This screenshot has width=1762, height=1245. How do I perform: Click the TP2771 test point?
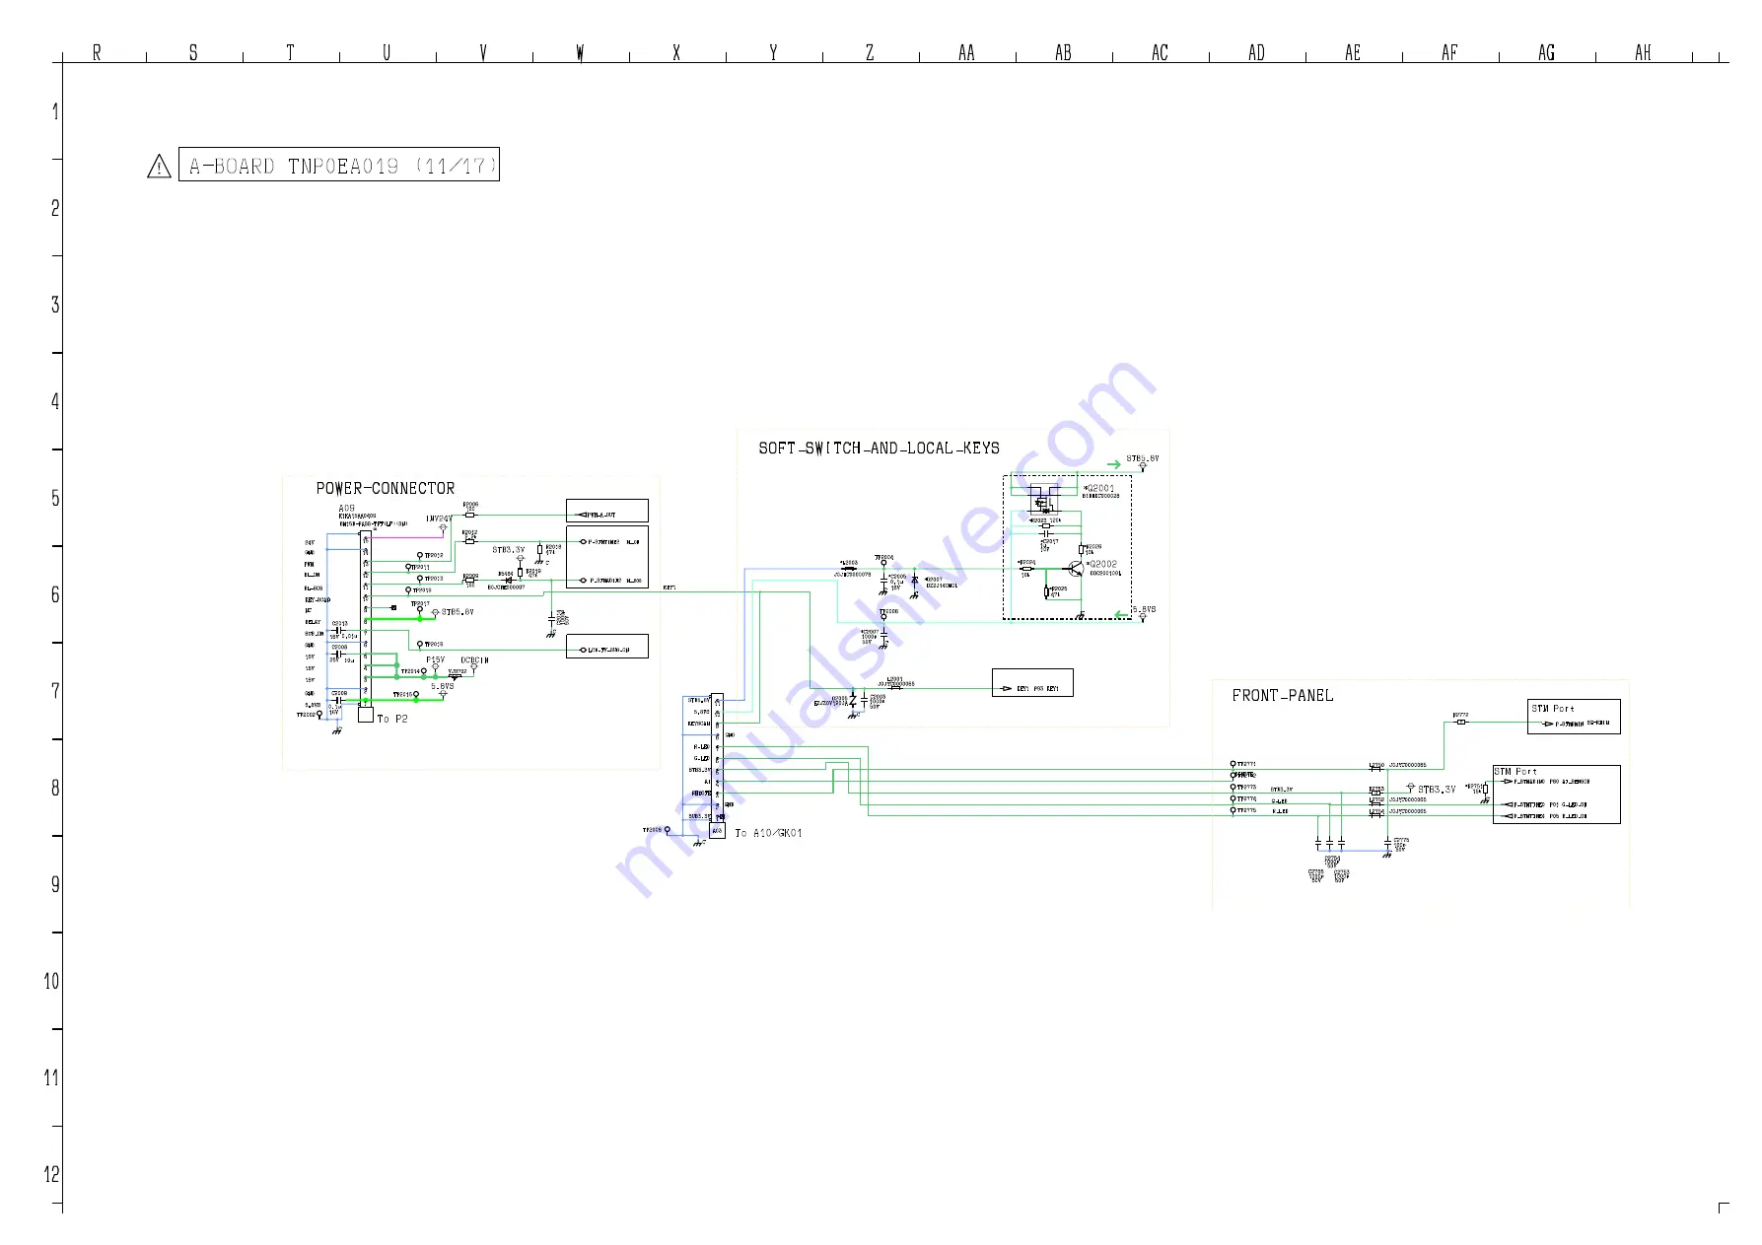[x=1233, y=764]
